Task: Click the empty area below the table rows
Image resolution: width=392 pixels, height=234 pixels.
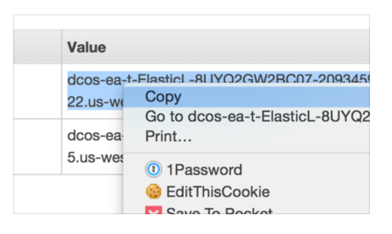Action: coord(68,194)
